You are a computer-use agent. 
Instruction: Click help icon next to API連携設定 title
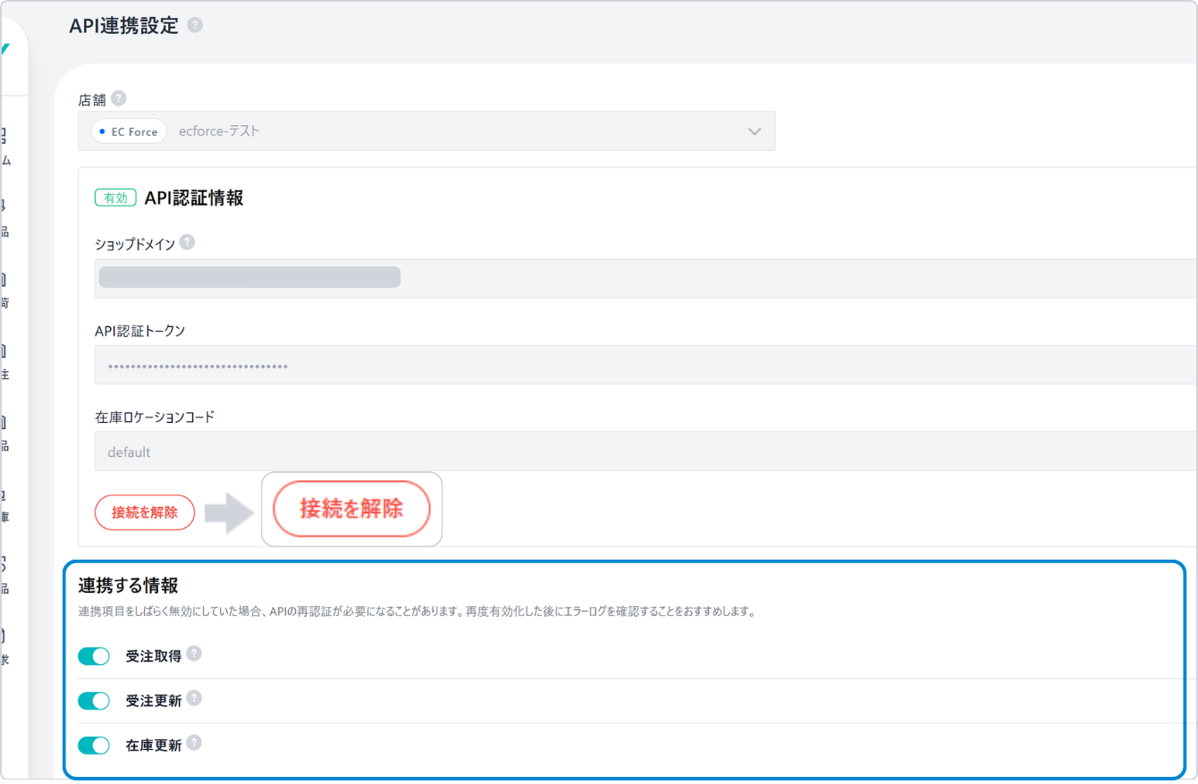click(x=195, y=25)
